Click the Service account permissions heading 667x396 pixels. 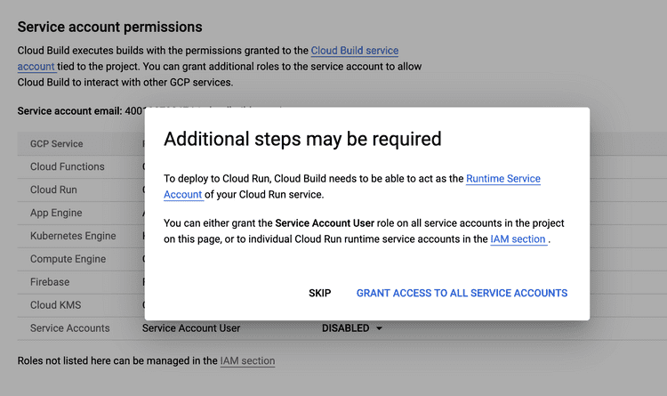tap(109, 28)
